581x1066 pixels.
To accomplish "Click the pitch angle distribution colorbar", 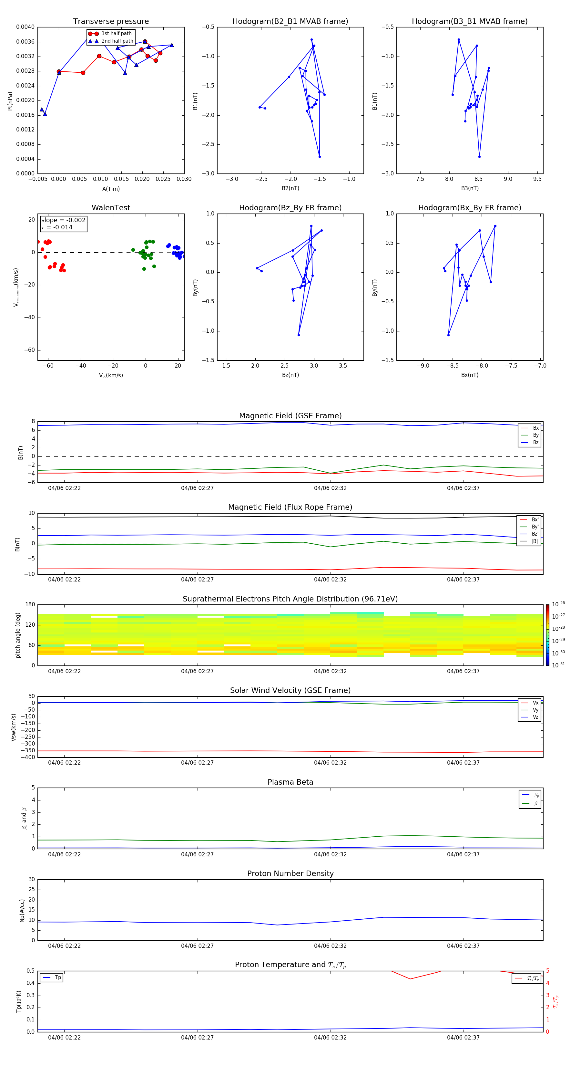I will 547,635.
